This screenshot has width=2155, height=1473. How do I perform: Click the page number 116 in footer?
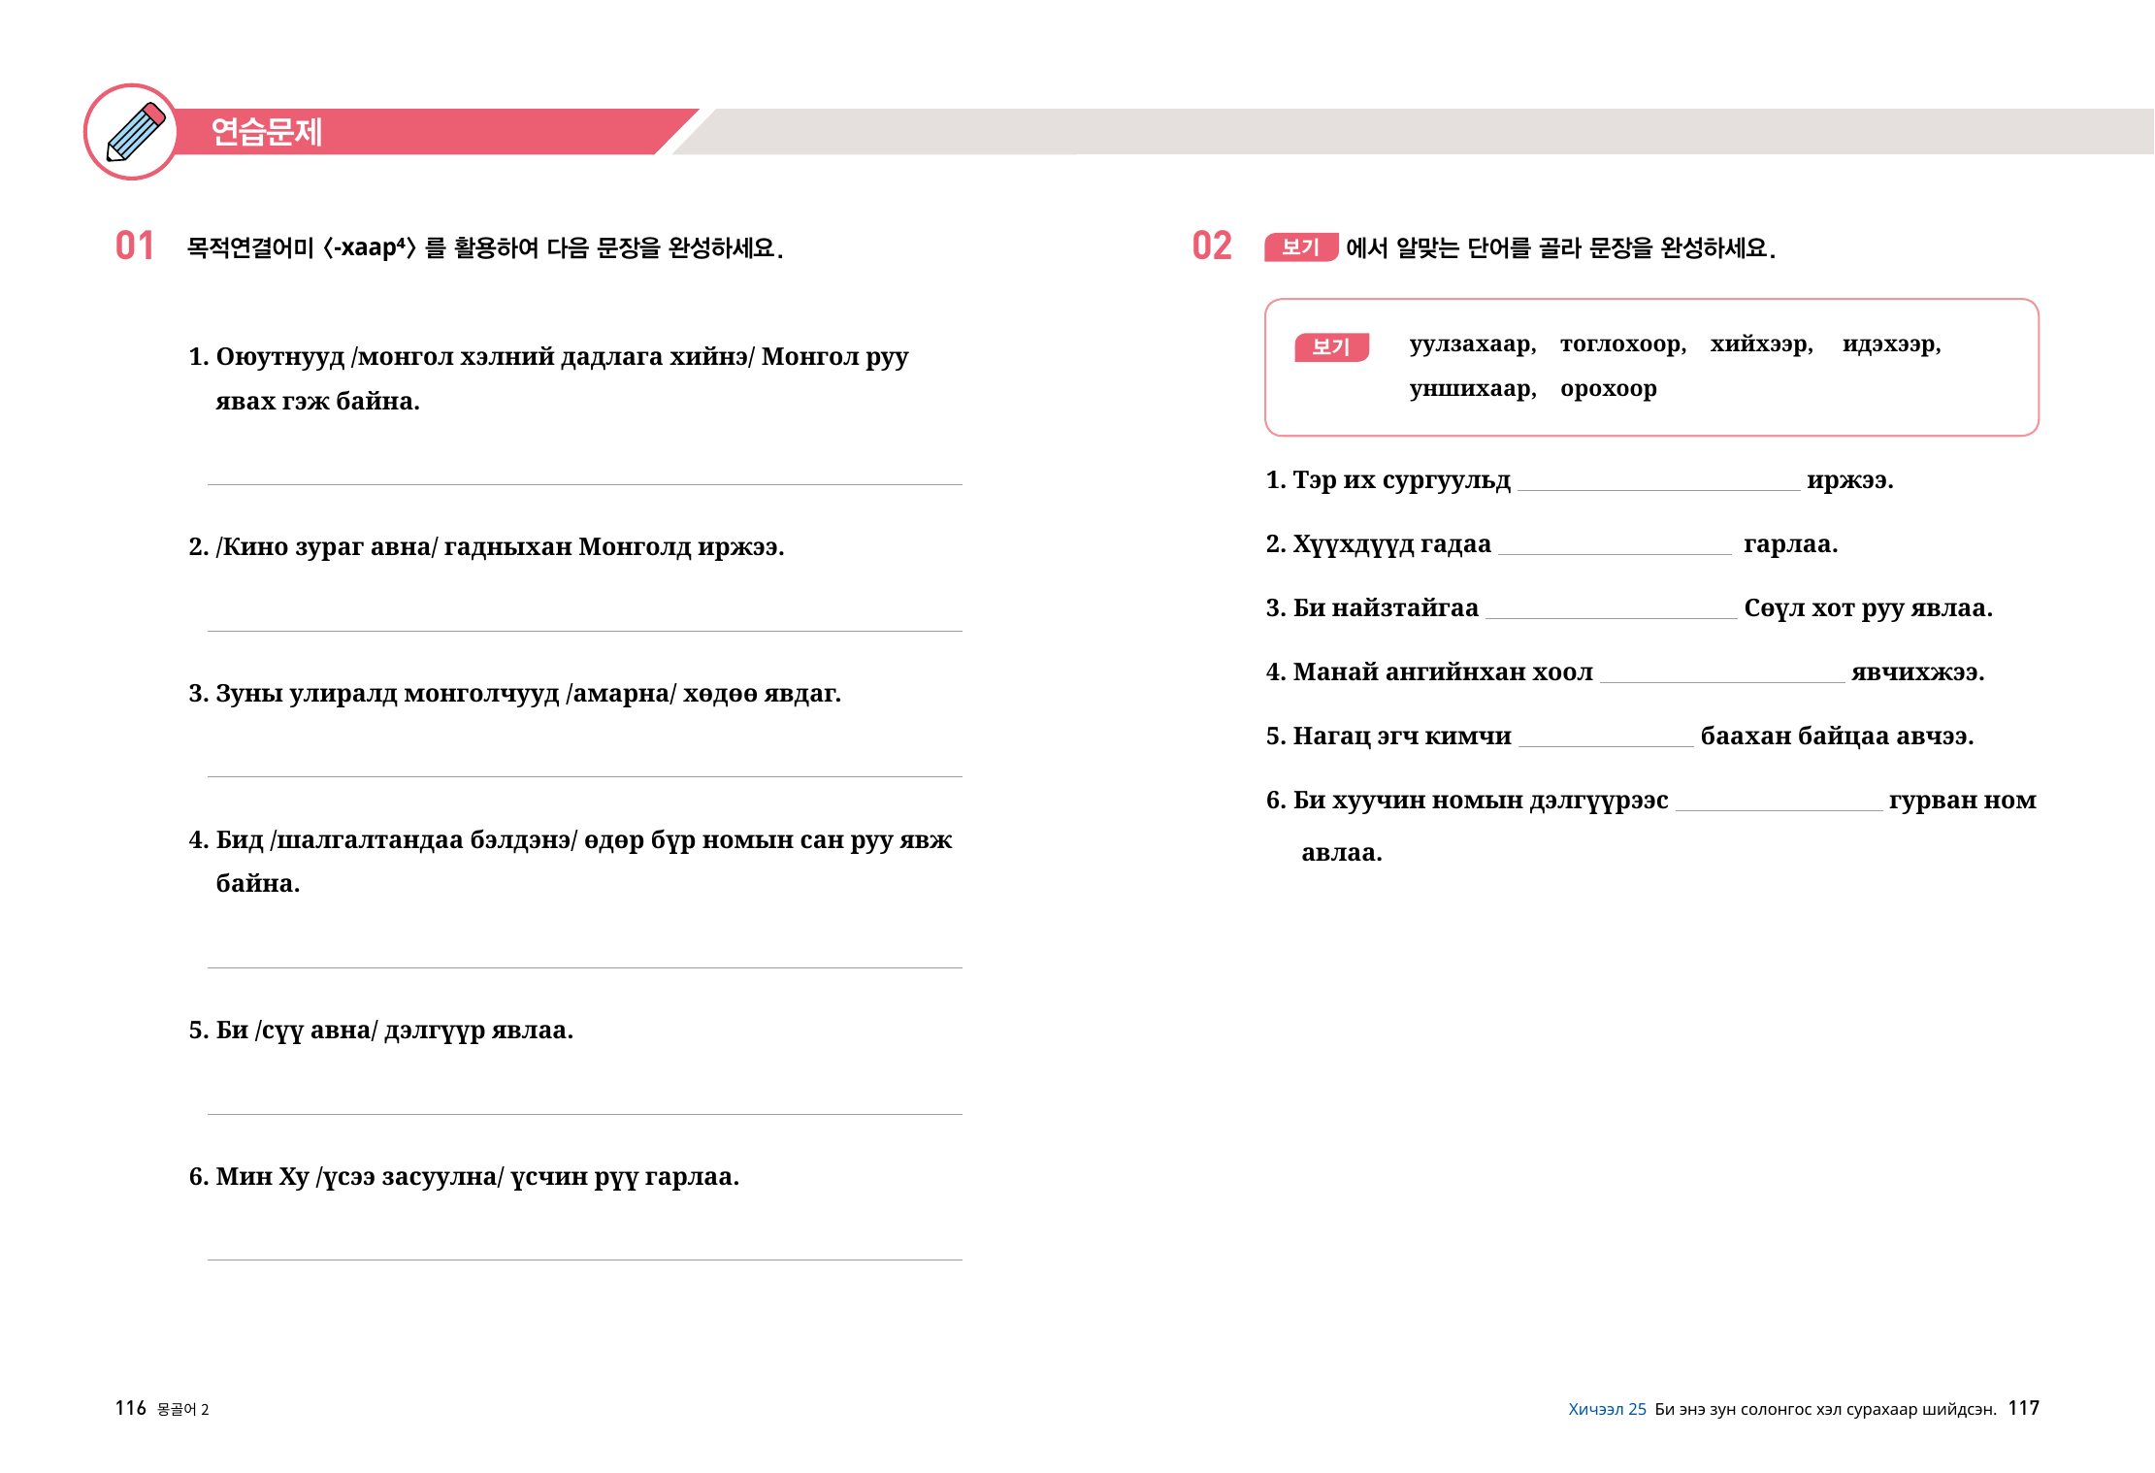click(130, 1408)
